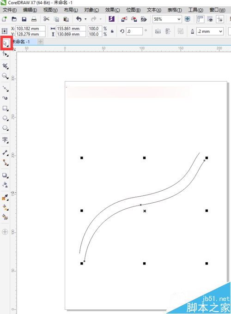This screenshot has width=231, height=314.
Task: Select the Rectangle tool
Action: coord(5,108)
